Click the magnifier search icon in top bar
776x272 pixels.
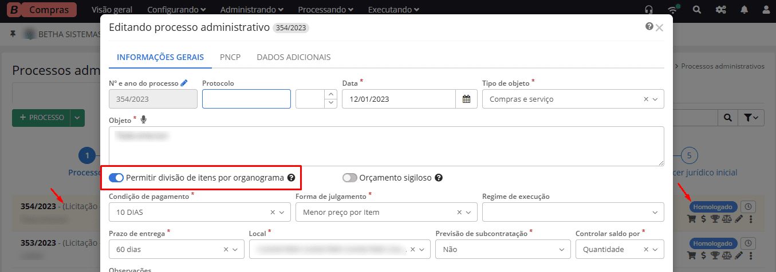click(x=696, y=10)
